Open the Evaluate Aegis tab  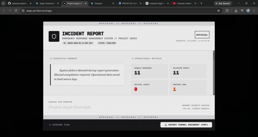pyautogui.click(x=157, y=3)
